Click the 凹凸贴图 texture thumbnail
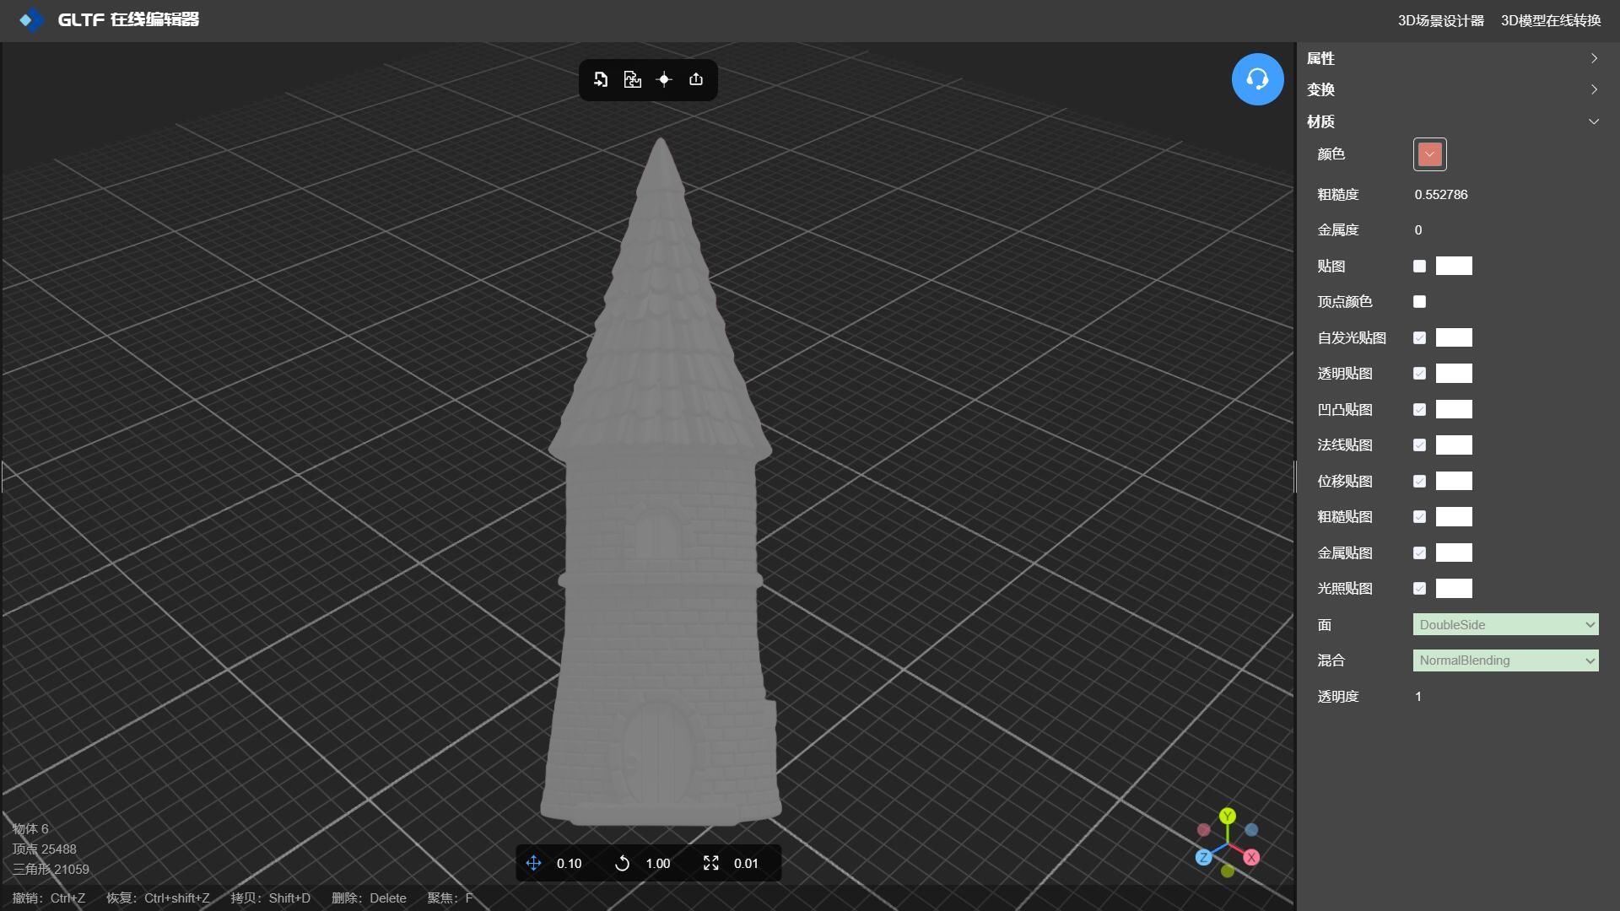Image resolution: width=1620 pixels, height=911 pixels. [1454, 409]
